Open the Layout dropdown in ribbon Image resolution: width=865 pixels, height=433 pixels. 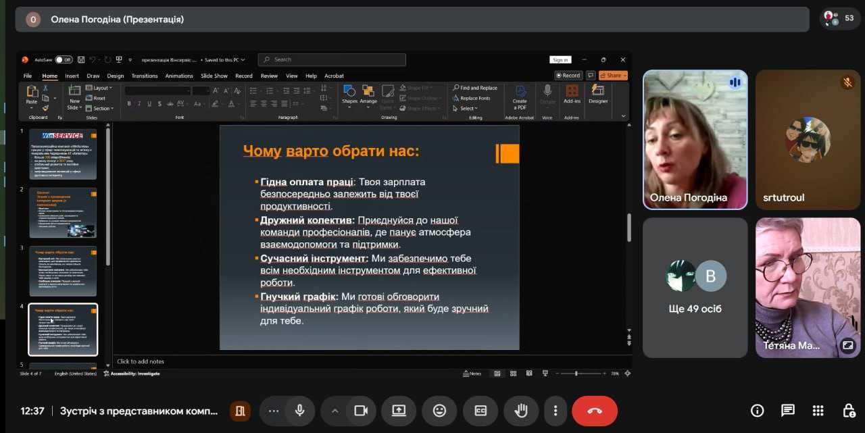coord(102,88)
